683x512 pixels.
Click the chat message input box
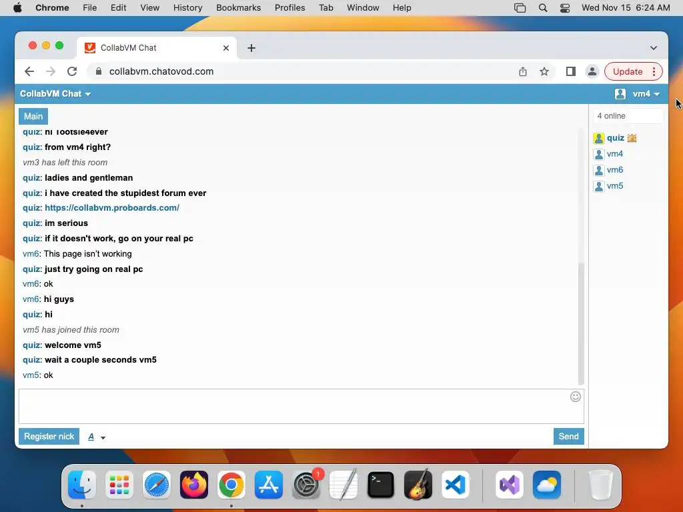tap(301, 406)
